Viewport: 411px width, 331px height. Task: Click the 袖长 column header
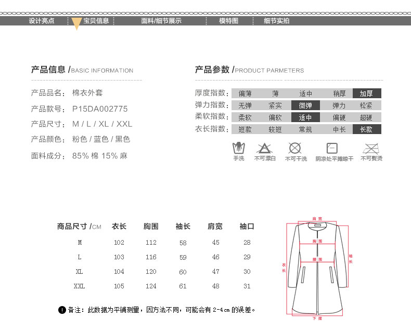tap(183, 226)
